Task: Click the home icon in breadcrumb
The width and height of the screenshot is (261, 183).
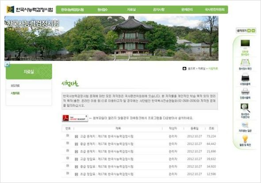Action: [184, 68]
